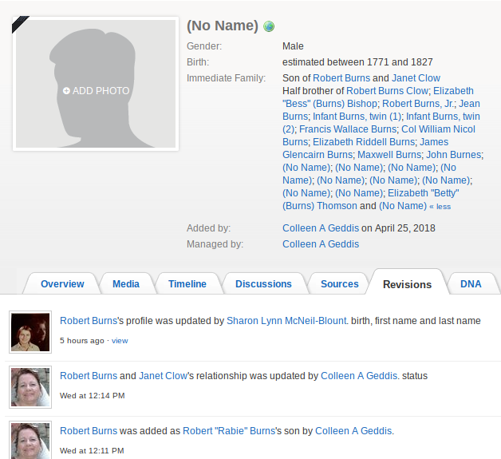
Task: Click the Add Photo placeholder image
Action: coord(96,85)
